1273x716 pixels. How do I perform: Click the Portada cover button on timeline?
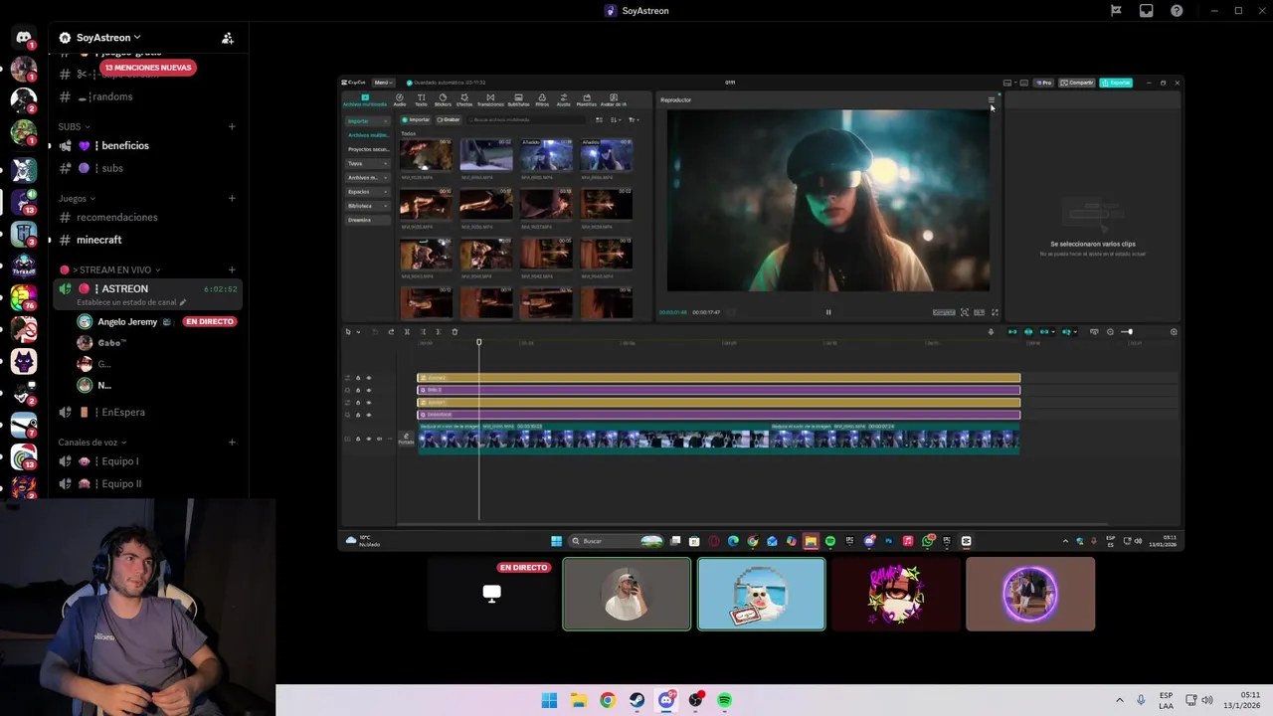pos(406,439)
